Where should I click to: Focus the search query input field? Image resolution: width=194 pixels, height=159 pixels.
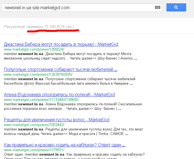79,8
